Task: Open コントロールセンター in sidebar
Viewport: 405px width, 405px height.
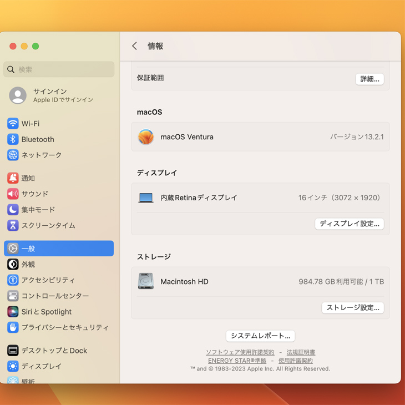Action: coord(55,296)
